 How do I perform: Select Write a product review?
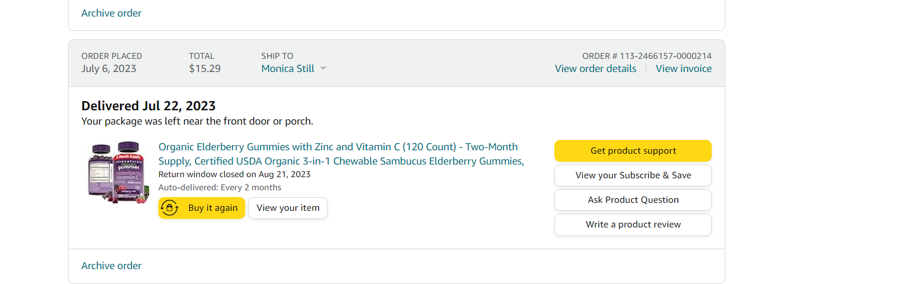coord(633,225)
